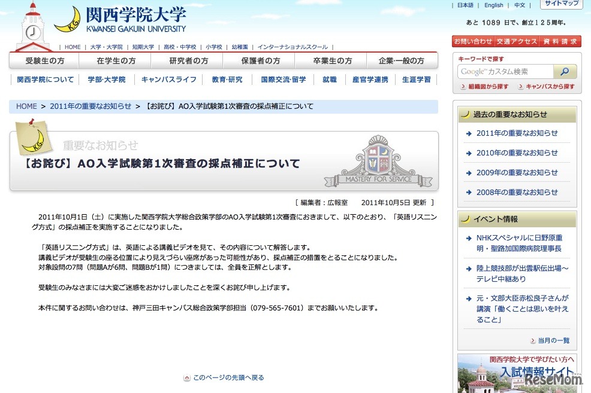Click the arrow icon beside 2011年の重要なお知らせ in sidebar
Viewport: 591px width, 393px height.
click(x=469, y=133)
